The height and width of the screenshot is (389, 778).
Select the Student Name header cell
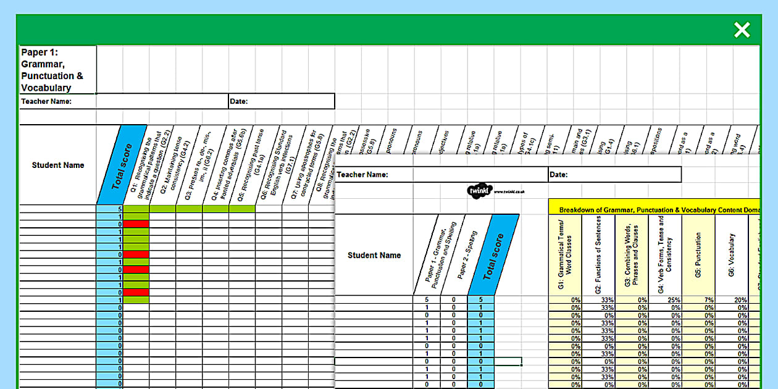pos(57,165)
